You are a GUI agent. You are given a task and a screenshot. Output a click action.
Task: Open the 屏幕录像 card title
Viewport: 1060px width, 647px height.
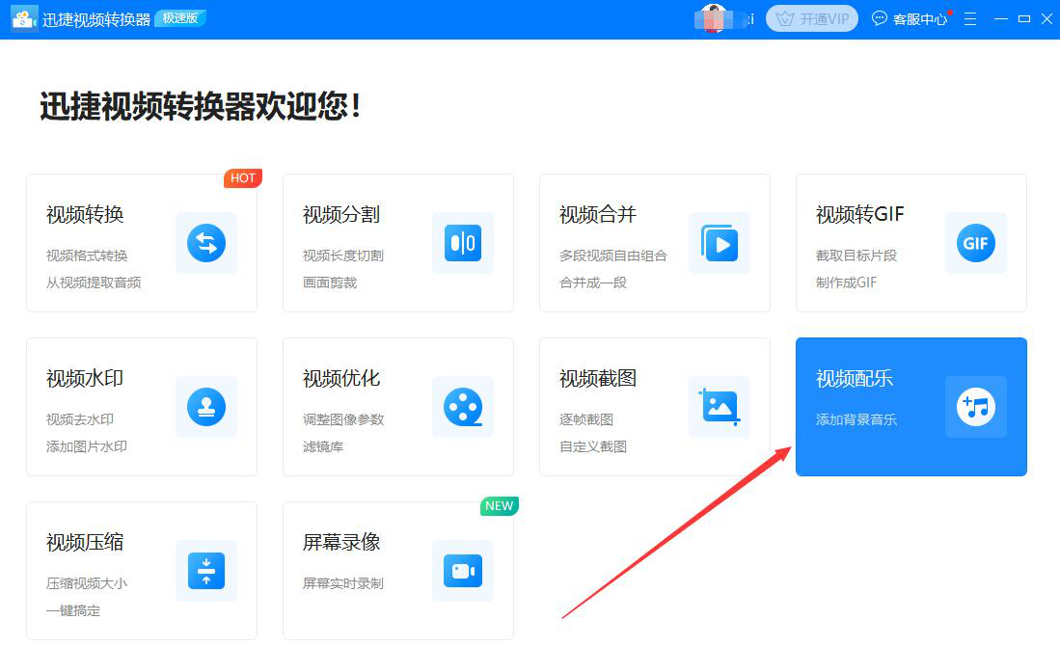coord(341,542)
